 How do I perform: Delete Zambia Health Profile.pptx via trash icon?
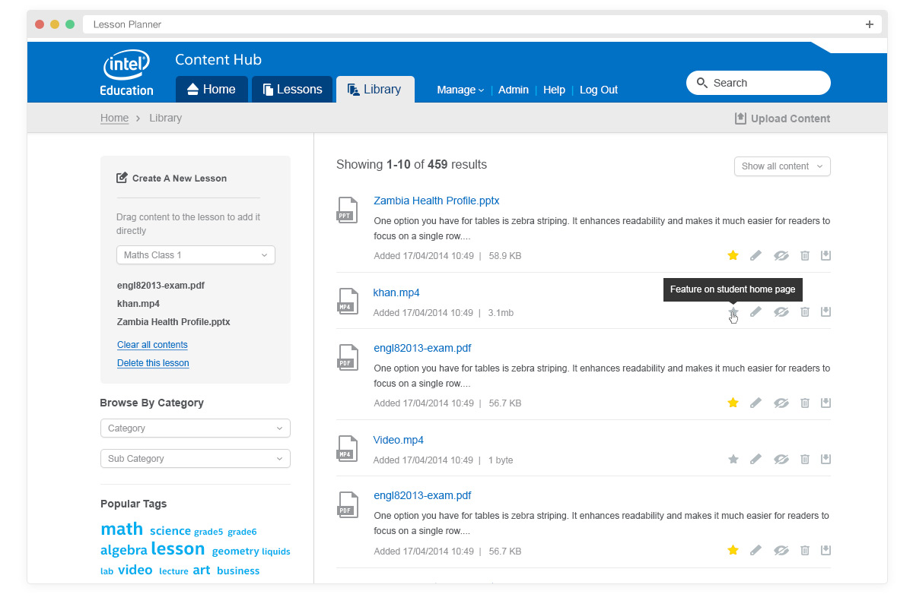(805, 256)
